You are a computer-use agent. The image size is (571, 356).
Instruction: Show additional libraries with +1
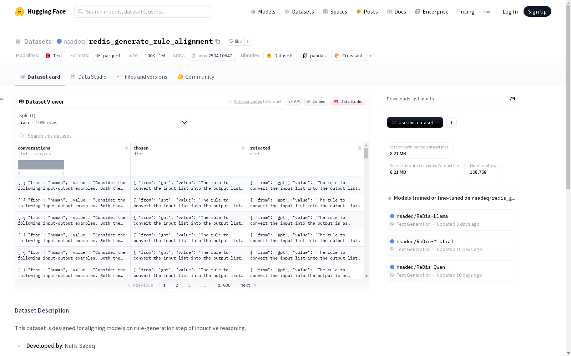click(x=372, y=56)
